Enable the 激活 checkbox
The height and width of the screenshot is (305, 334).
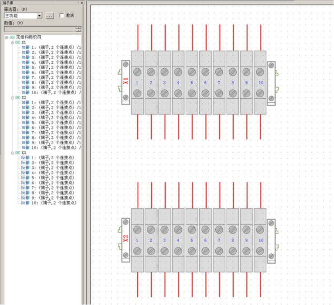pos(61,15)
